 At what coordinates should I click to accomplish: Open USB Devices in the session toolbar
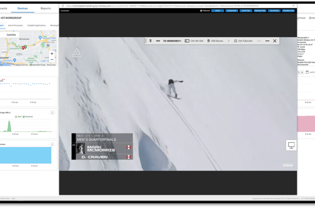215,41
